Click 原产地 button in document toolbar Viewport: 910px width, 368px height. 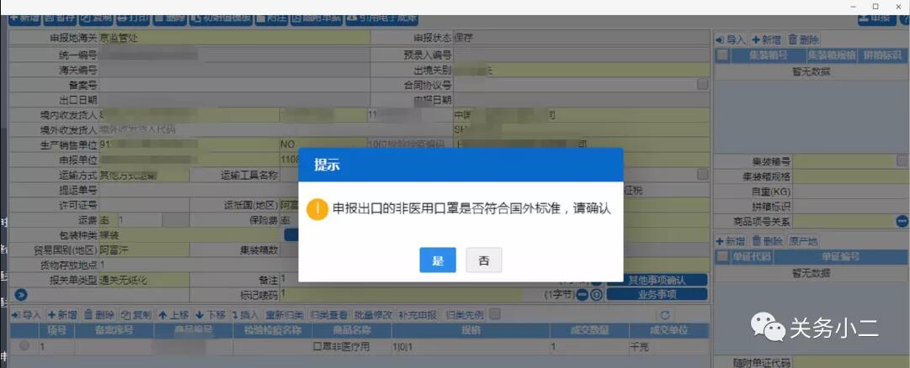tap(803, 241)
